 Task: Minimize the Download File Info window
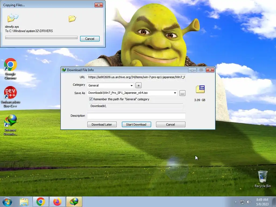(192, 70)
